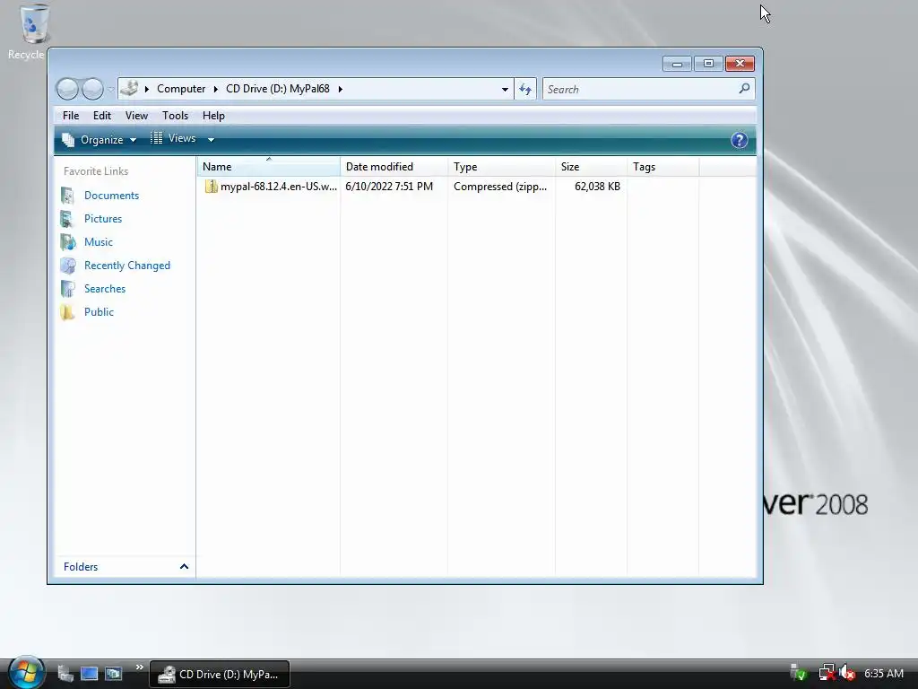The height and width of the screenshot is (689, 918).
Task: Open the Views dropdown arrow
Action: point(211,139)
